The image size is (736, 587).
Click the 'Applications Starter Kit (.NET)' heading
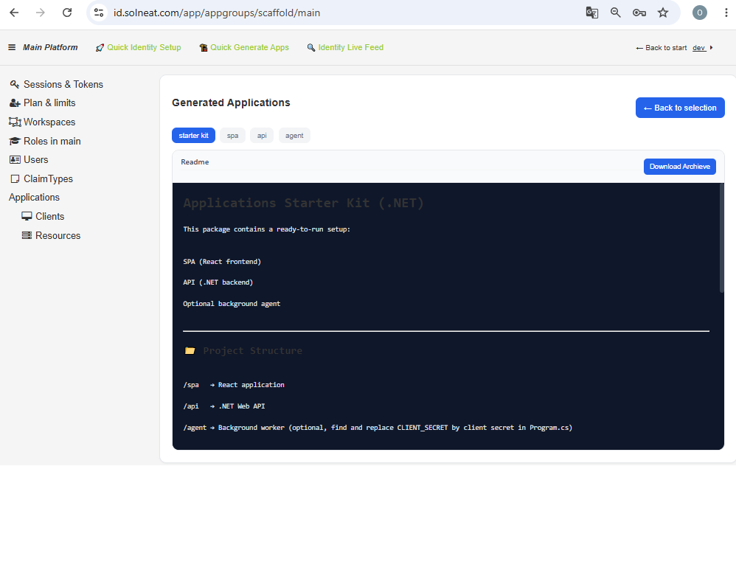pyautogui.click(x=303, y=204)
